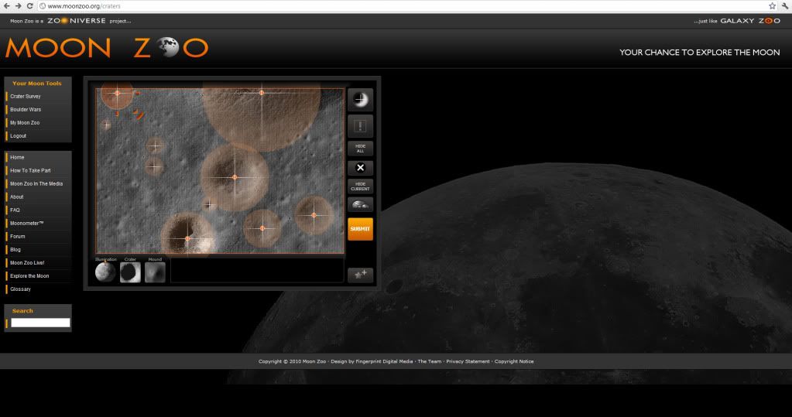Click the Galaxy Zoo logo link
The width and height of the screenshot is (792, 417).
tap(750, 21)
